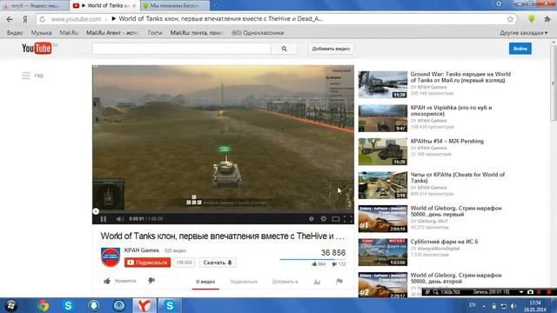The height and width of the screenshot is (313, 557).
Task: Open Читы от КРАНа video title
Action: pyautogui.click(x=458, y=177)
